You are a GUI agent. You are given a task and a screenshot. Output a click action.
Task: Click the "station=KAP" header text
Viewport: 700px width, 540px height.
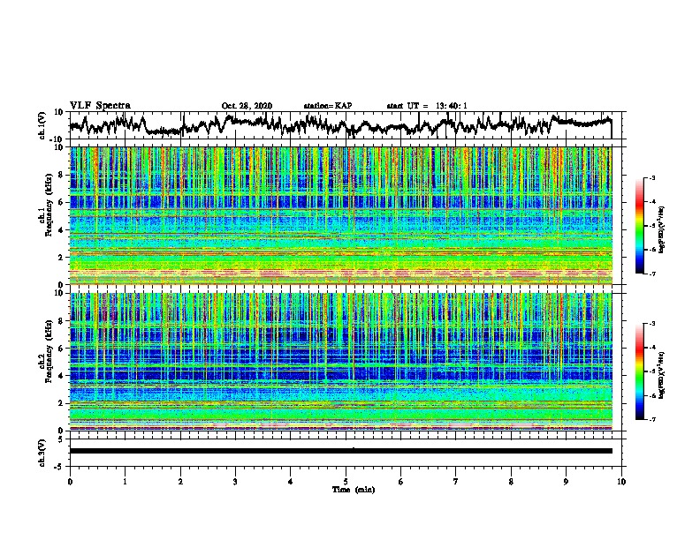[328, 106]
